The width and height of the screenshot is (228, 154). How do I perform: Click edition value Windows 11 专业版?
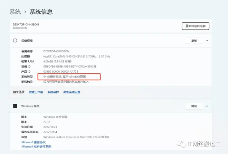point(55,117)
